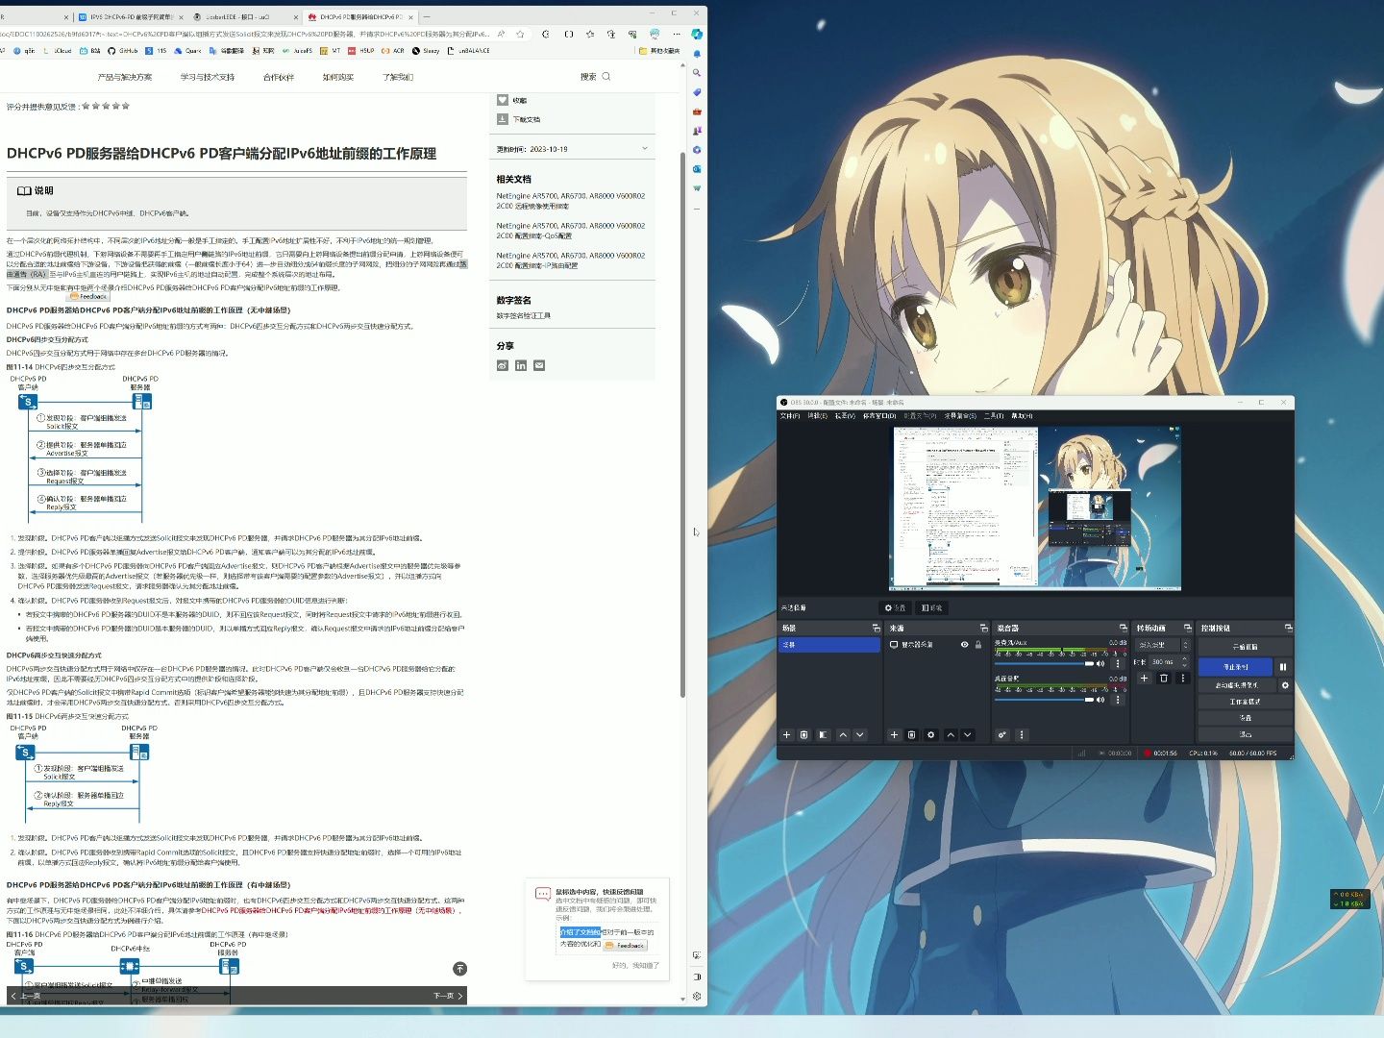Delete selected source with Sources trash icon
Viewport: 1384px width, 1038px height.
click(x=911, y=734)
